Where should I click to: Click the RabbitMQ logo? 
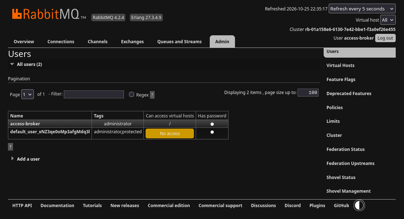coord(49,14)
